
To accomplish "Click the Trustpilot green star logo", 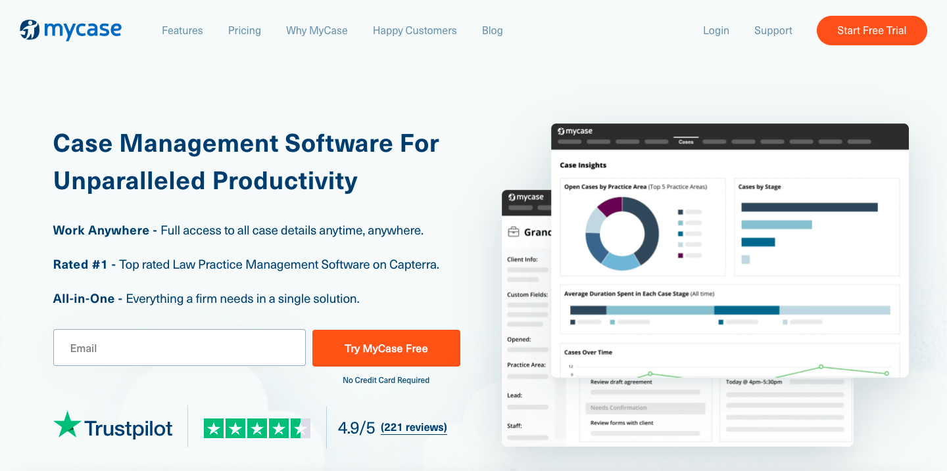I will [67, 424].
